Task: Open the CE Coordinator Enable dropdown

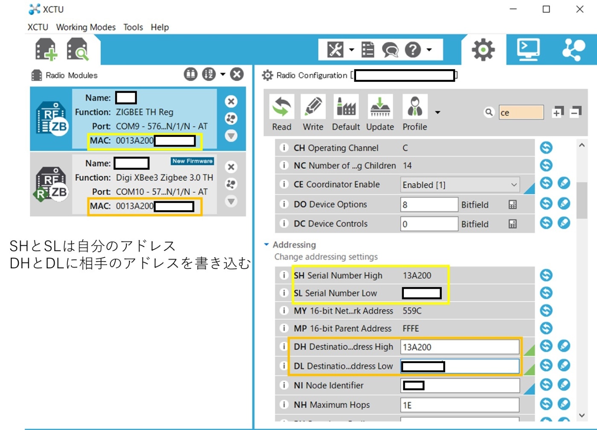Action: click(460, 185)
